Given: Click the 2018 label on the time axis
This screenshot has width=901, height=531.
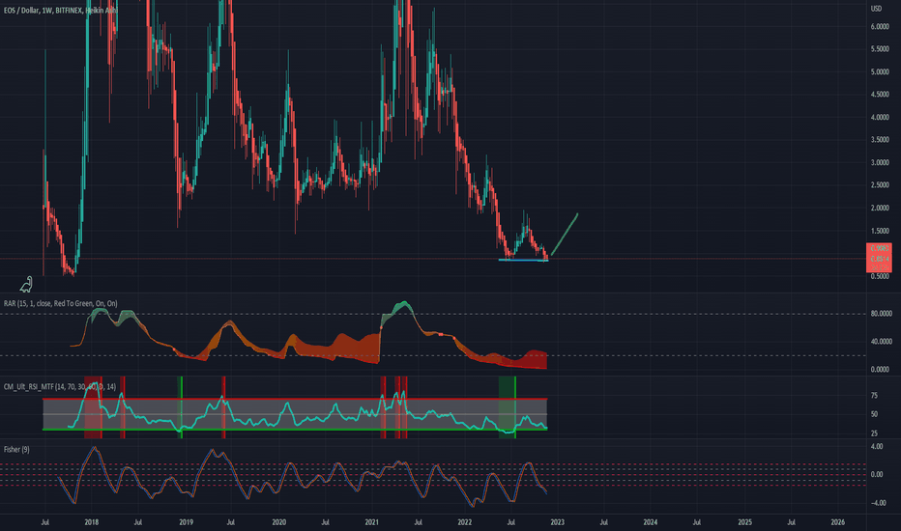Looking at the screenshot, I should pos(92,522).
